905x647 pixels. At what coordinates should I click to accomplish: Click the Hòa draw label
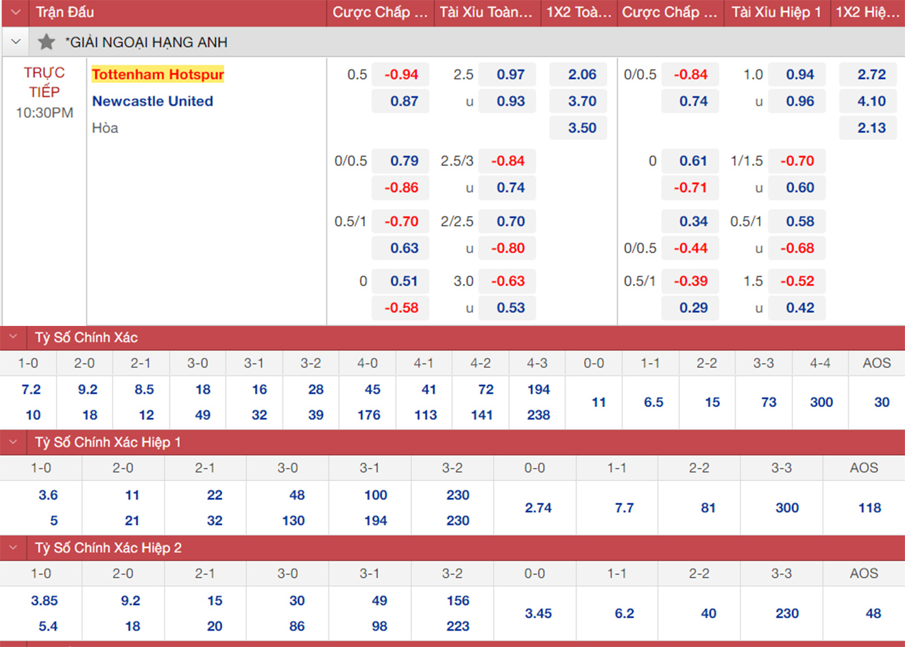105,128
